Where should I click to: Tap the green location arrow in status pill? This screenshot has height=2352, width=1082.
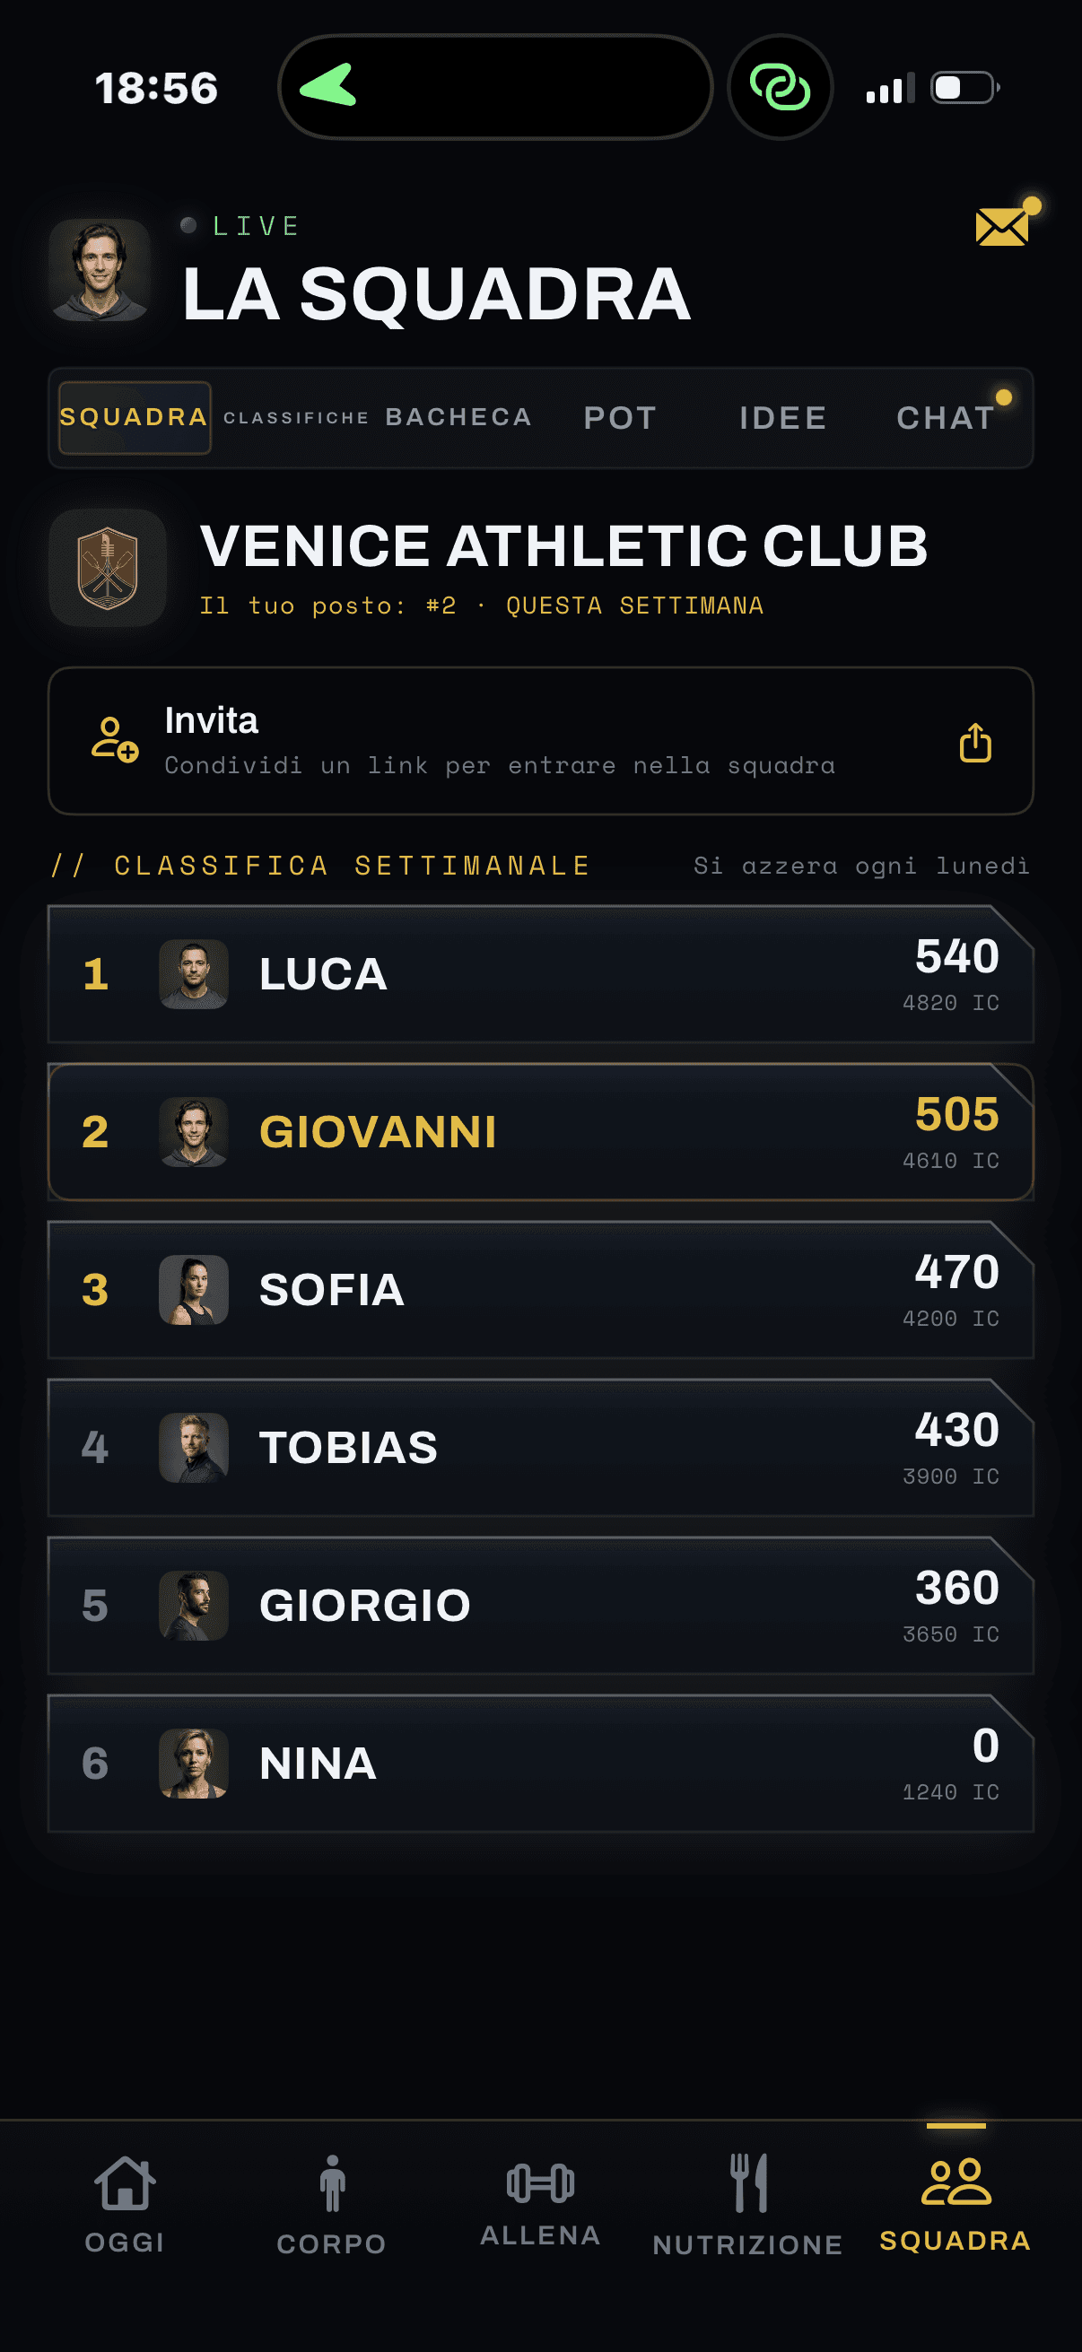328,85
